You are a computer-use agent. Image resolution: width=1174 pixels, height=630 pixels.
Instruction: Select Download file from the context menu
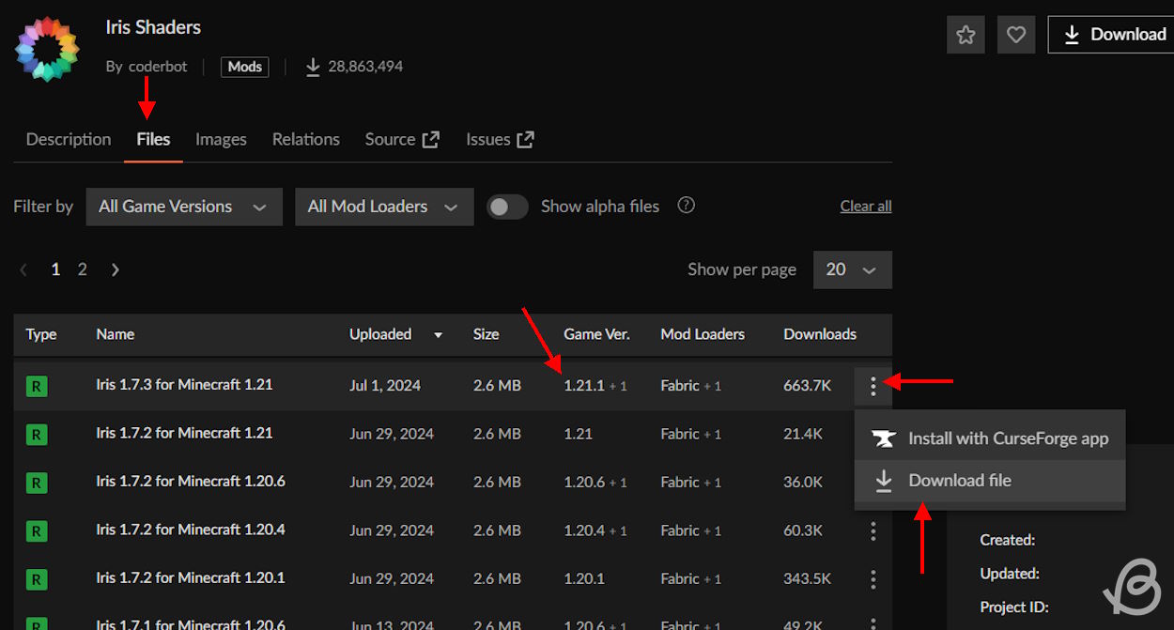click(959, 481)
